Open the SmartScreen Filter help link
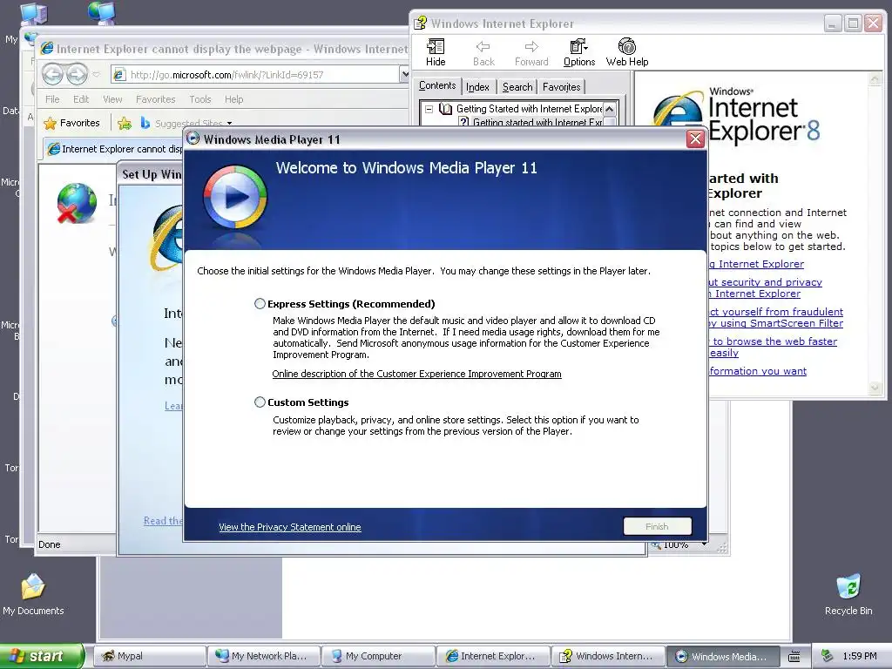Screen dimensions: 892x669 (776, 317)
